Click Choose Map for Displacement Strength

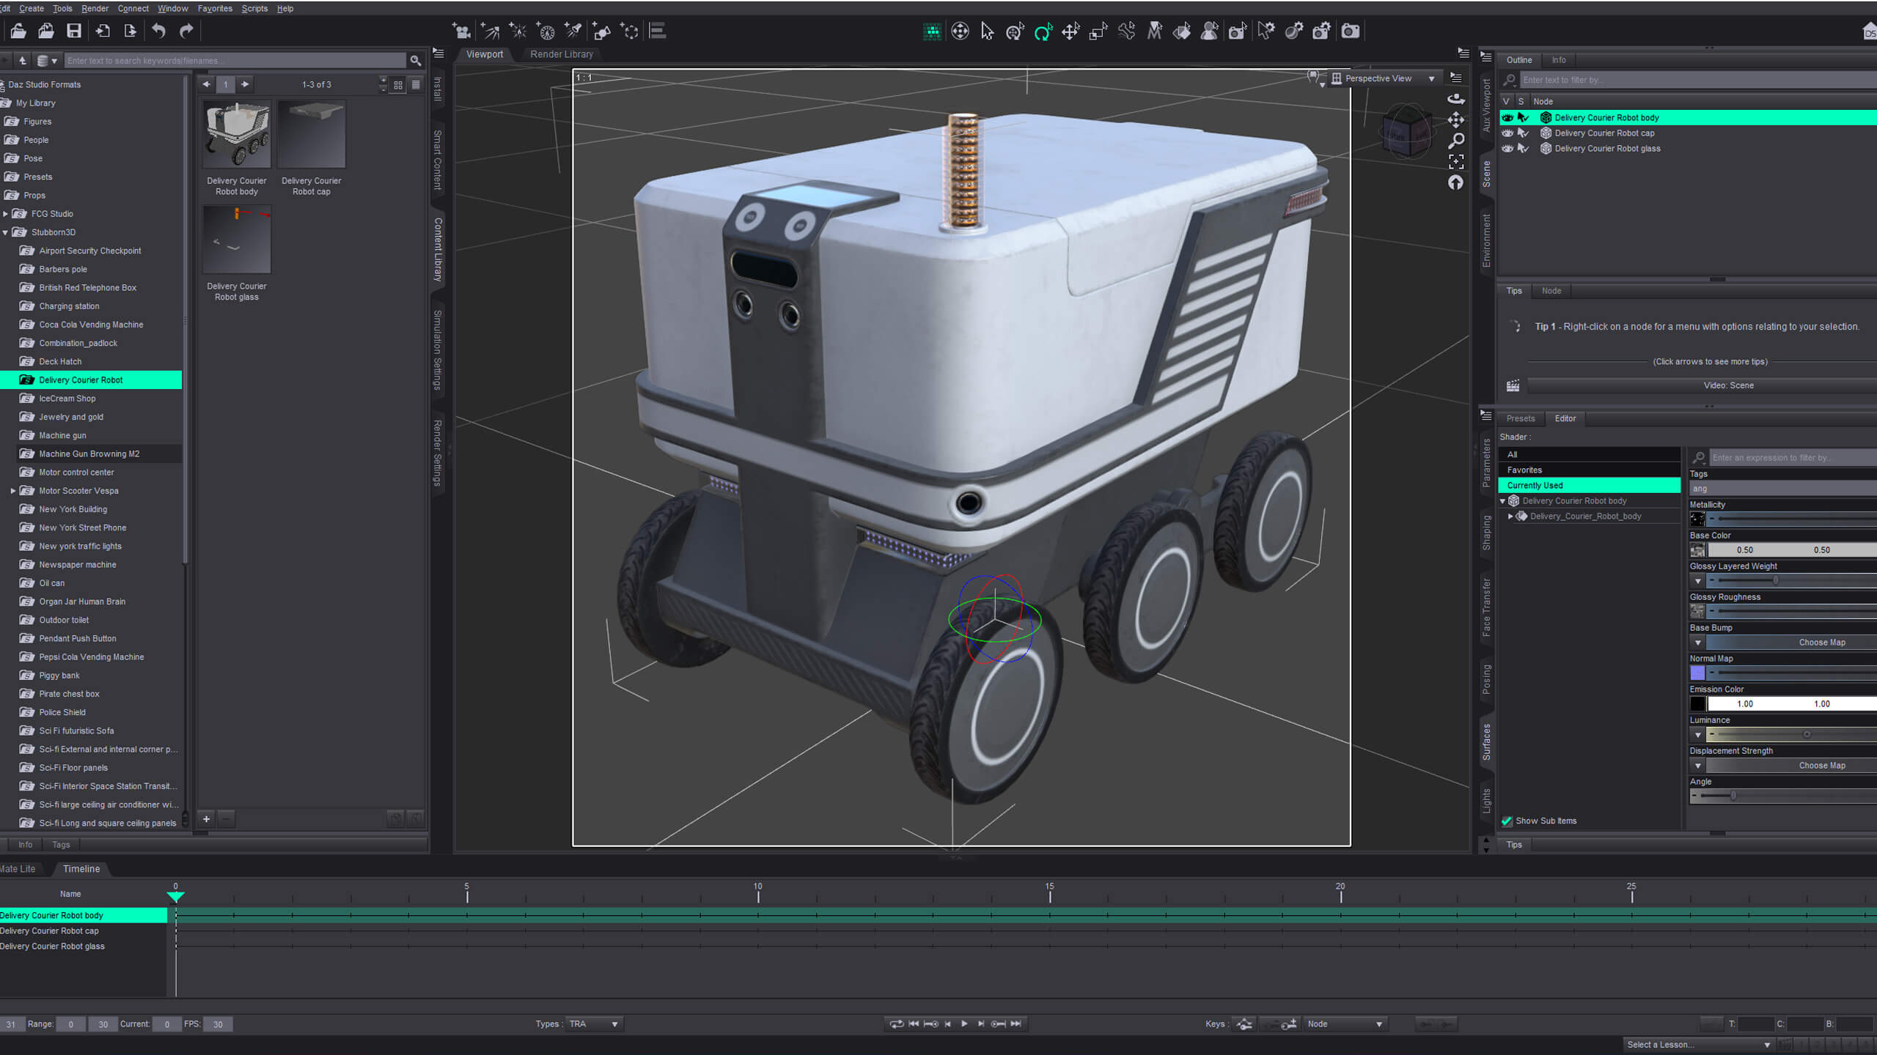point(1821,766)
